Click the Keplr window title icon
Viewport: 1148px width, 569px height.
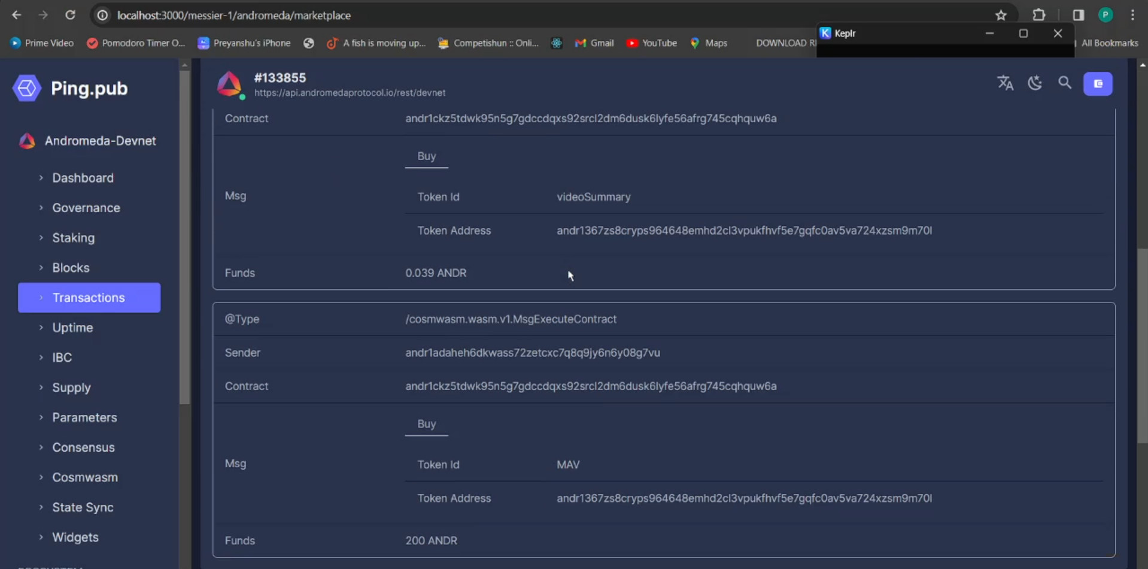click(x=825, y=33)
